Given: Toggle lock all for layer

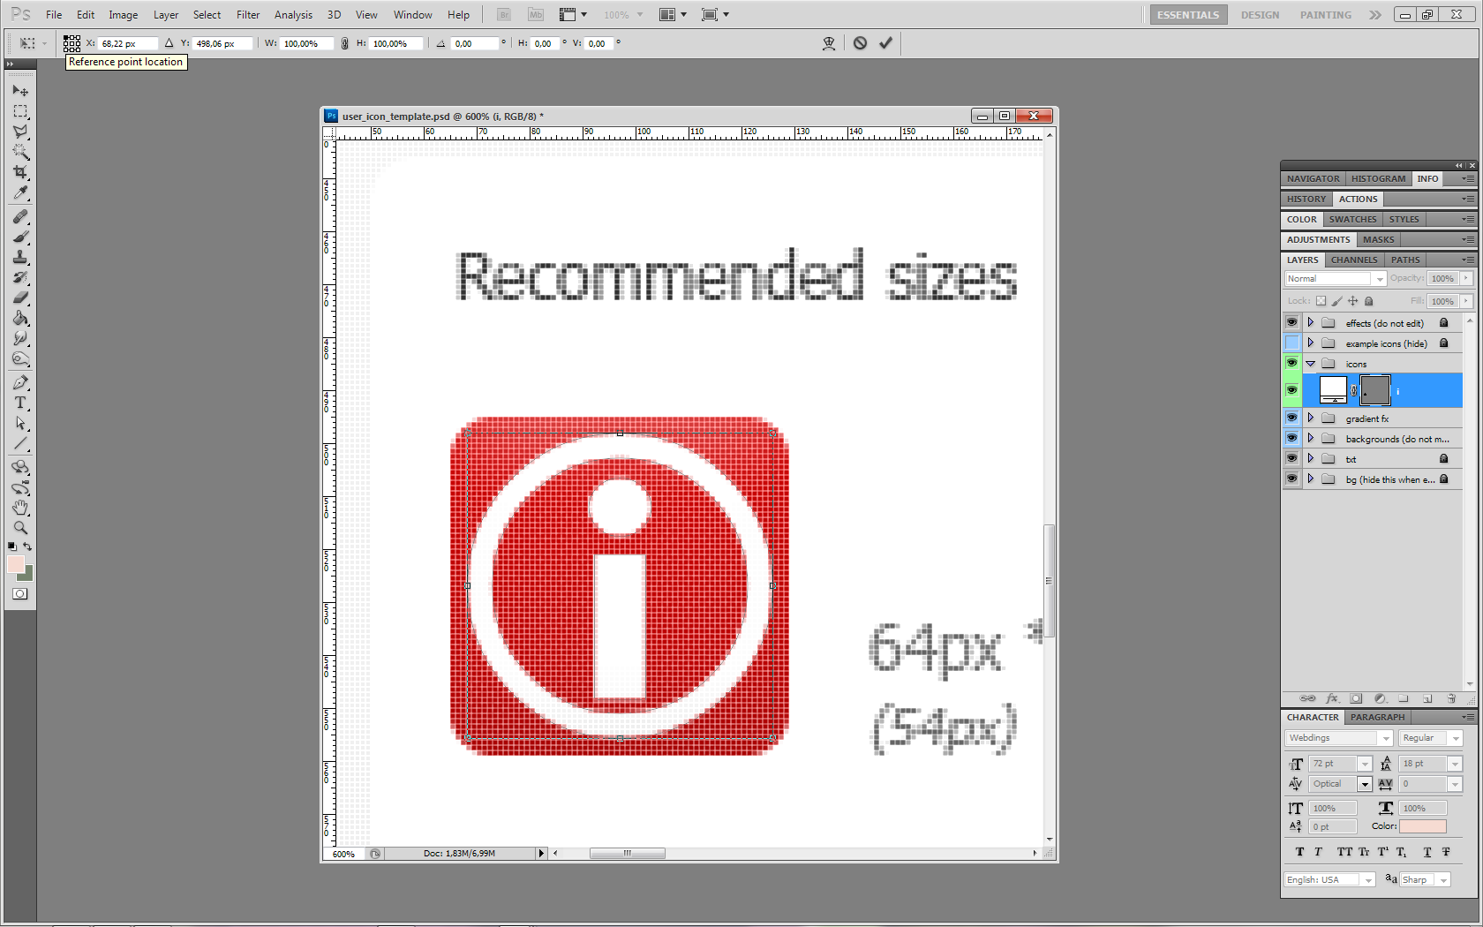Looking at the screenshot, I should coord(1369,301).
